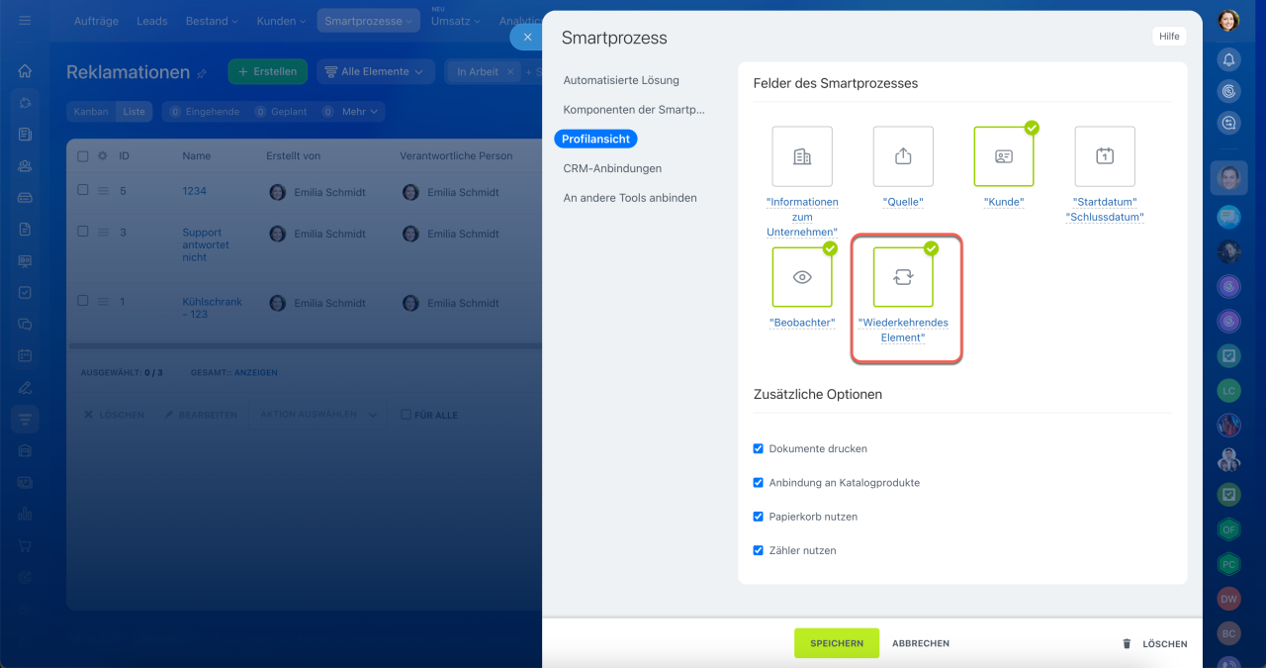Switch to the Liste view
The height and width of the screenshot is (668, 1266).
[x=134, y=112]
